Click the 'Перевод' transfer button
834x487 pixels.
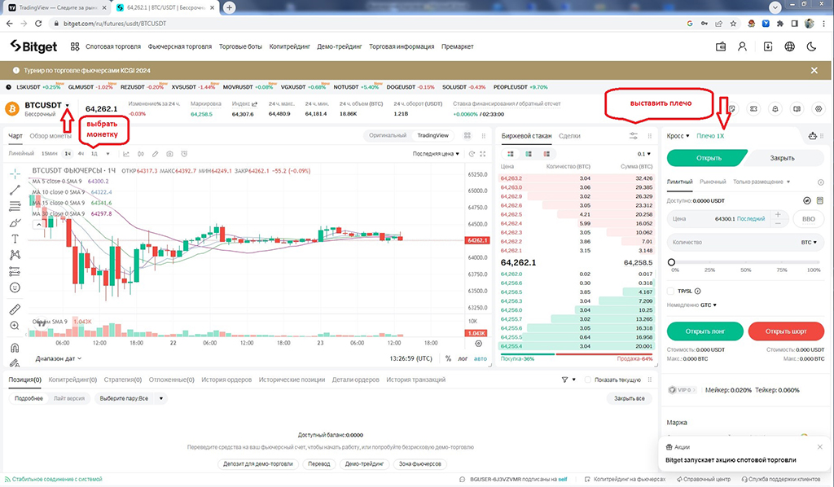pyautogui.click(x=319, y=463)
